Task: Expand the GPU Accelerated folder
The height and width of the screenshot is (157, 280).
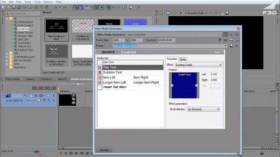Action: [7, 61]
